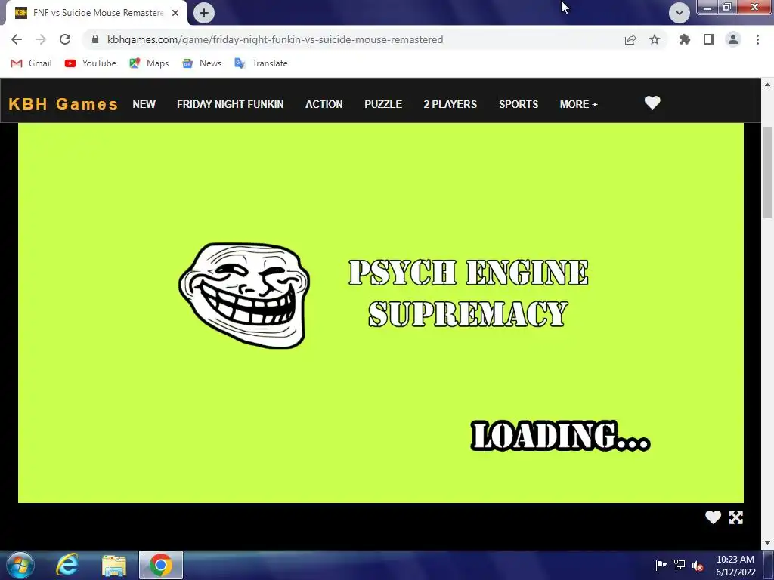
Task: Click the forward navigation arrow
Action: (41, 39)
